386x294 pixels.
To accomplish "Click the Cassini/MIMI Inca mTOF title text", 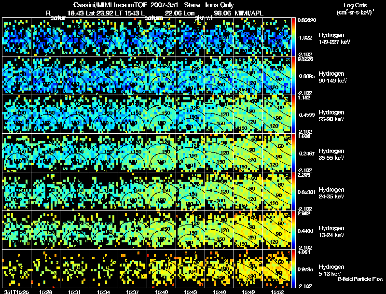I will tap(110, 5).
